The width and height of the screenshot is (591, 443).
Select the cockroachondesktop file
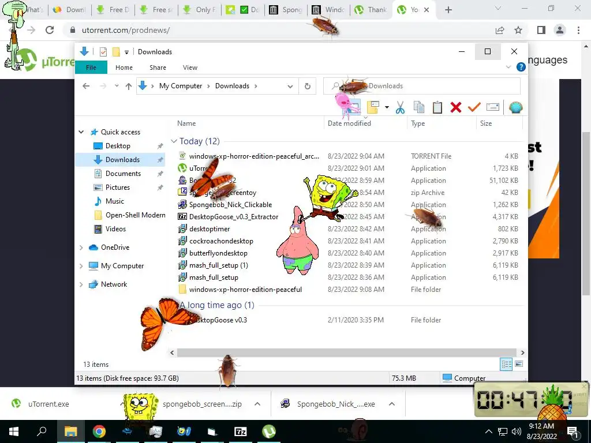coord(221,241)
